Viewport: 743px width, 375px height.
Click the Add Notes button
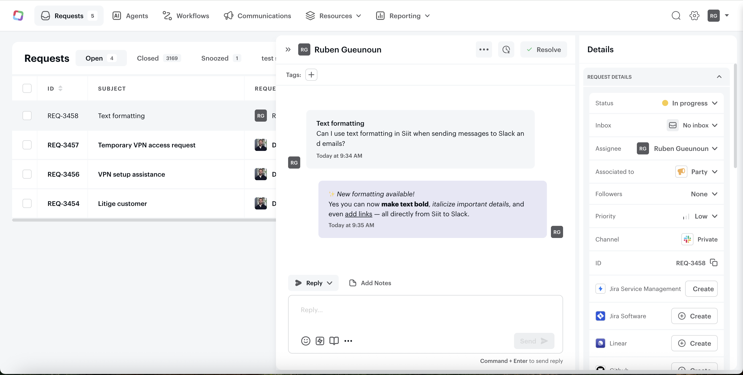(x=370, y=283)
